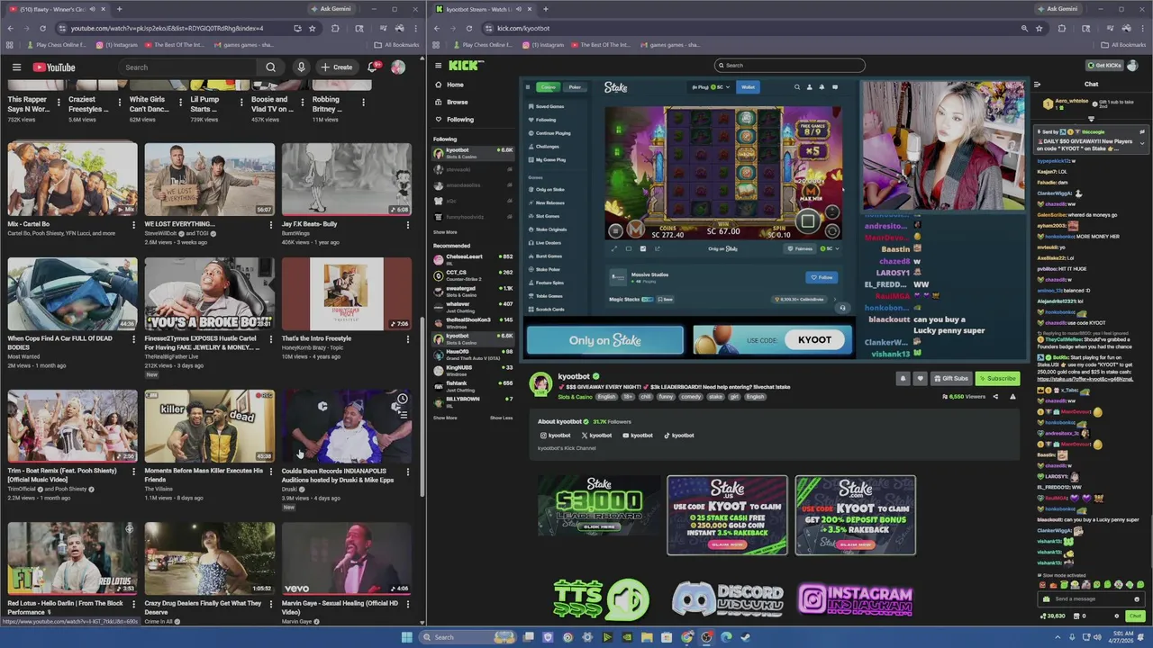The image size is (1153, 648).
Task: Go to Kick Home in sidebar
Action: coord(455,85)
